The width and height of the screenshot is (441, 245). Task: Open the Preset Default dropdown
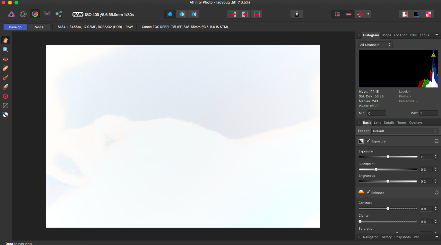404,131
